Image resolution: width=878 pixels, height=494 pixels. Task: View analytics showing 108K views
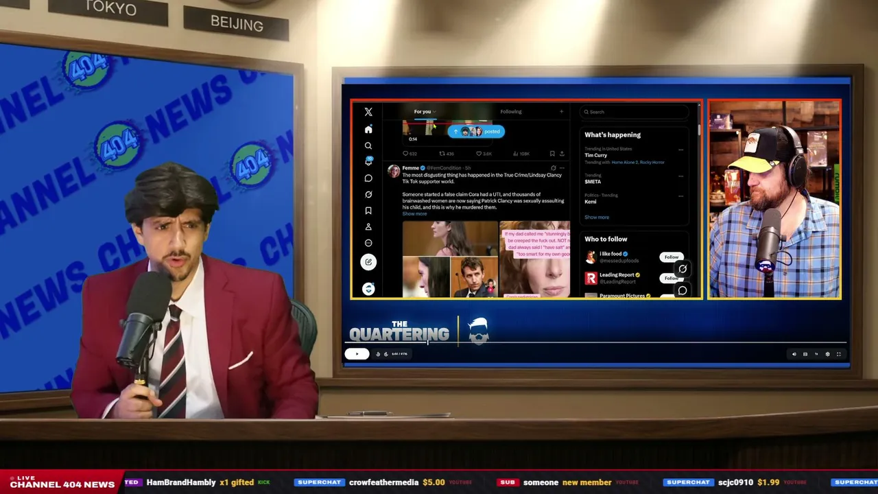(x=521, y=154)
